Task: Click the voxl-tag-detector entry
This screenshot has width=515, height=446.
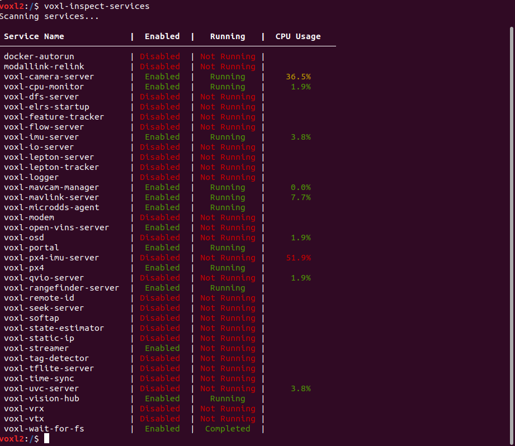Action: click(x=49, y=358)
